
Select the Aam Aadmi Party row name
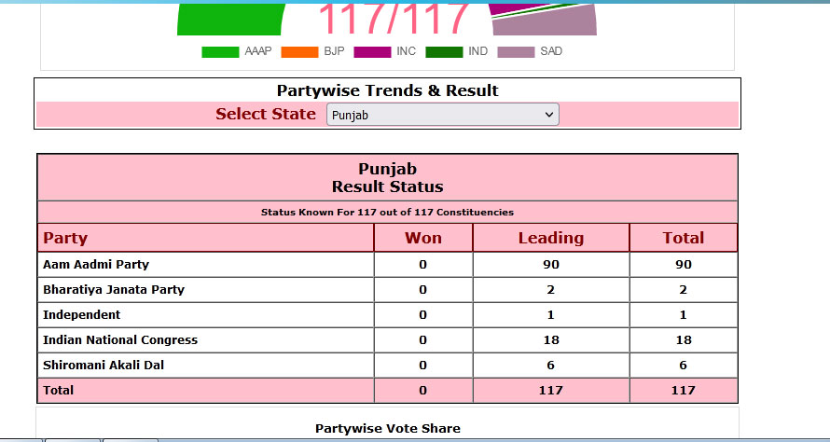pyautogui.click(x=96, y=264)
